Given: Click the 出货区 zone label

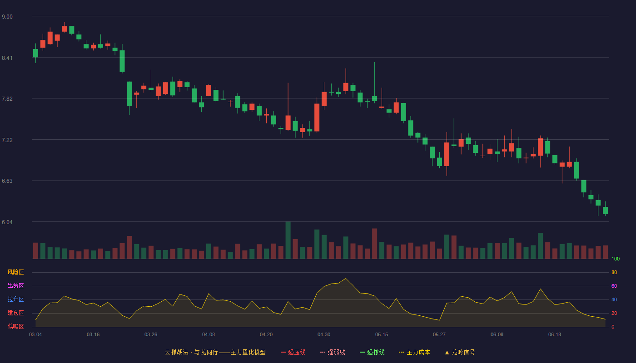Looking at the screenshot, I should [x=15, y=286].
